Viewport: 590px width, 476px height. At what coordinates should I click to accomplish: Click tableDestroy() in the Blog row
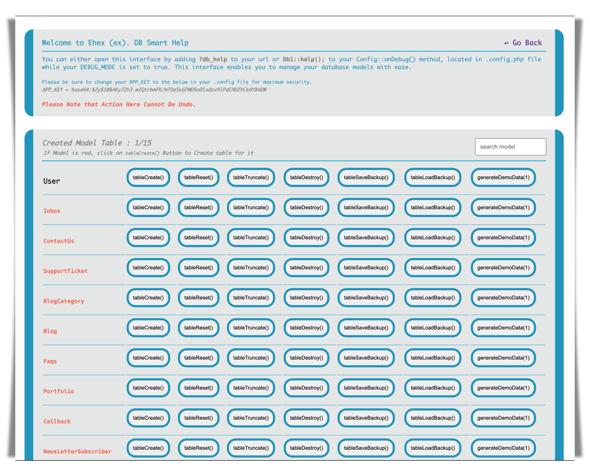coord(306,328)
